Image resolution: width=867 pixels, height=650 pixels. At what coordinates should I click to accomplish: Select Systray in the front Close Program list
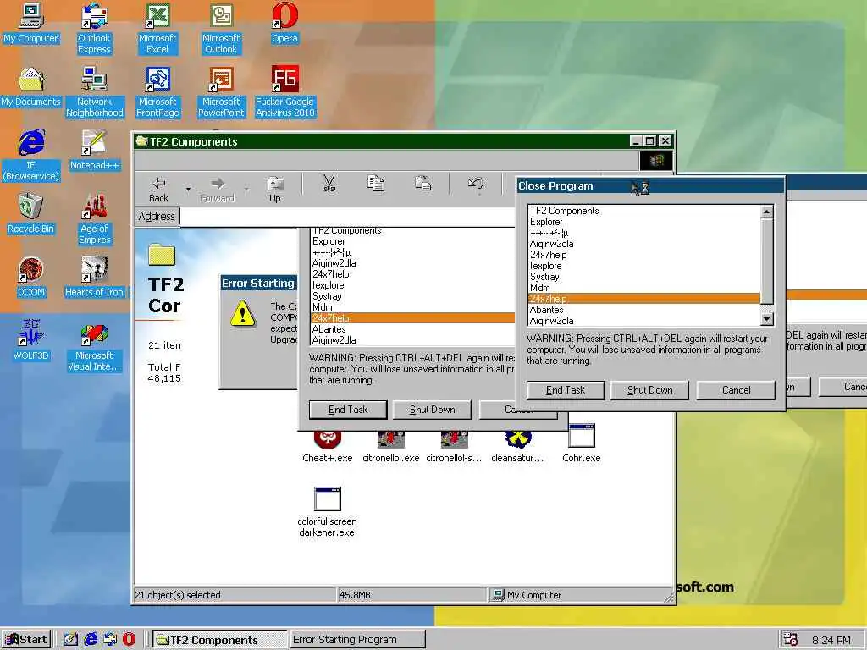[644, 277]
